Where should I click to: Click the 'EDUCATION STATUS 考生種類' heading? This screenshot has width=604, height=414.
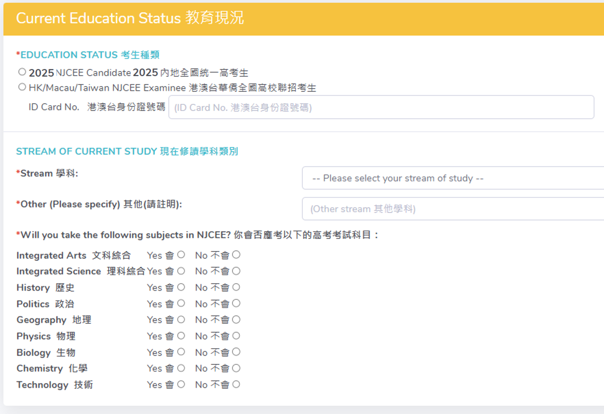coord(88,55)
